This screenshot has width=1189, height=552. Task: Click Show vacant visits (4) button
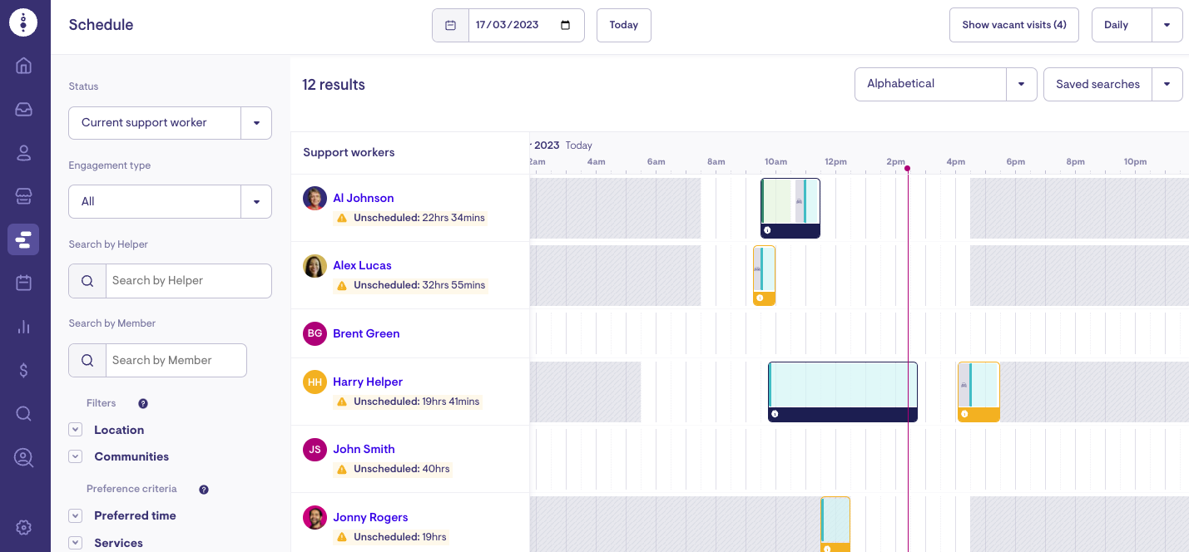coord(1013,25)
